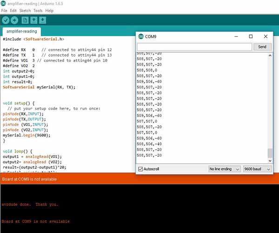Image resolution: width=279 pixels, height=233 pixels.
Task: Close the COM9 serial monitor
Action: click(x=266, y=36)
